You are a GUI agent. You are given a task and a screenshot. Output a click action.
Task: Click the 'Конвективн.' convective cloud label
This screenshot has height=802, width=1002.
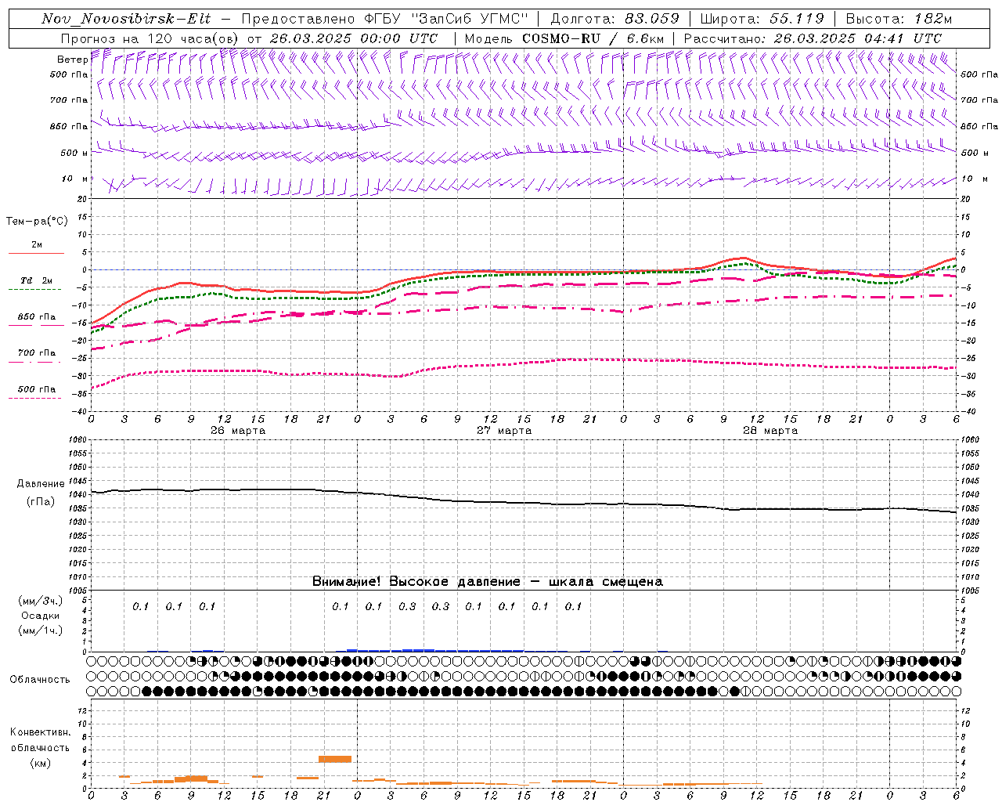tap(40, 732)
